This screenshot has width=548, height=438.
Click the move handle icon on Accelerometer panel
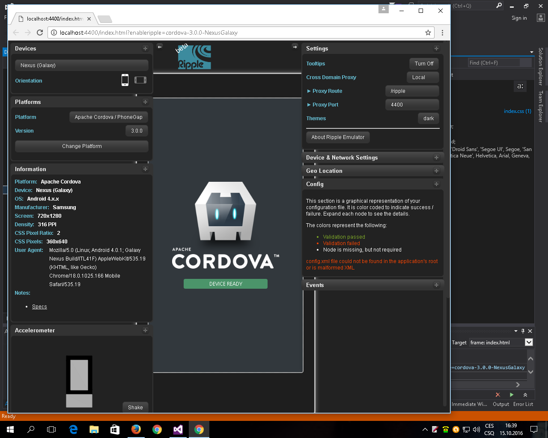click(145, 331)
